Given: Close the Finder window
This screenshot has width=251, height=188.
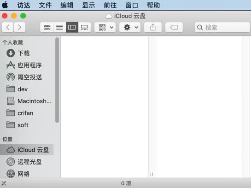Looking at the screenshot, I should tap(5, 16).
